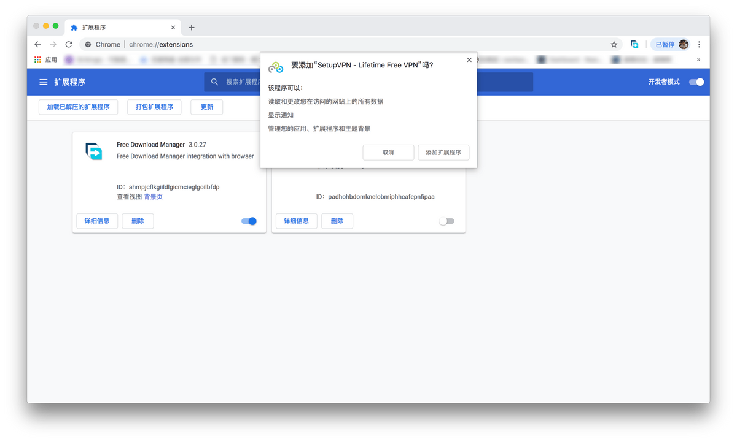737x442 pixels.
Task: Click the macOS yellow minimize window button
Action: [x=45, y=26]
